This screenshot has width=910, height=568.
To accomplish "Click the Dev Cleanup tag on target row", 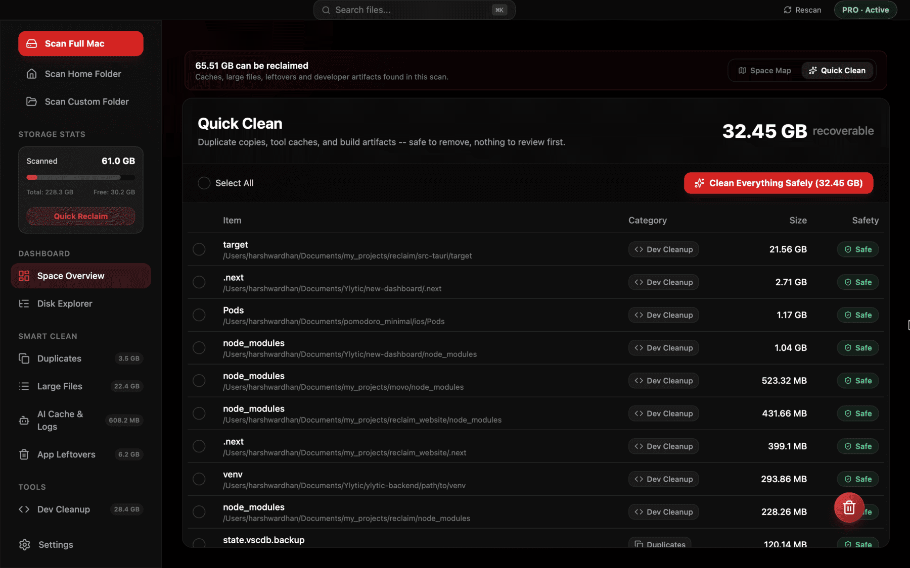I will point(664,249).
